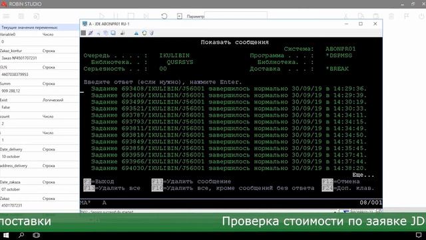Image resolution: width=426 pixels, height=240 pixels.
Task: Click the power icon in the far corner
Action: [x=421, y=16]
